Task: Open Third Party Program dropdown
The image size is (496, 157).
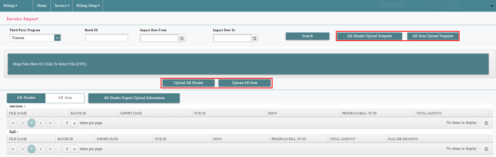Action: [x=57, y=38]
